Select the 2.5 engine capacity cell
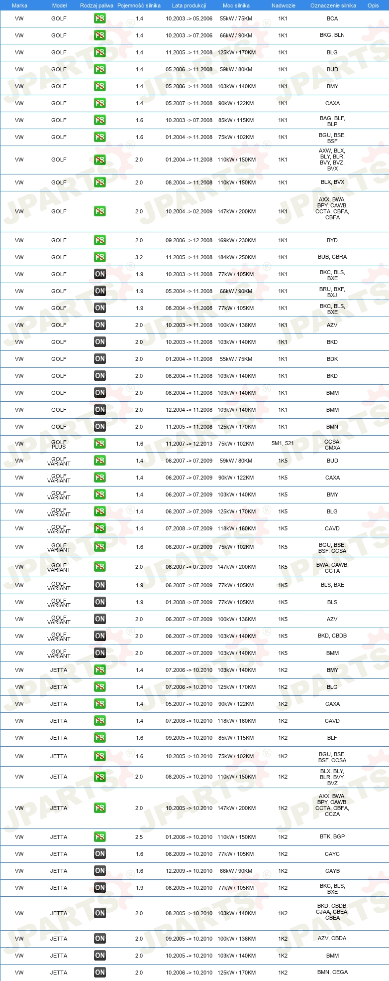The image size is (389, 981). point(139,837)
